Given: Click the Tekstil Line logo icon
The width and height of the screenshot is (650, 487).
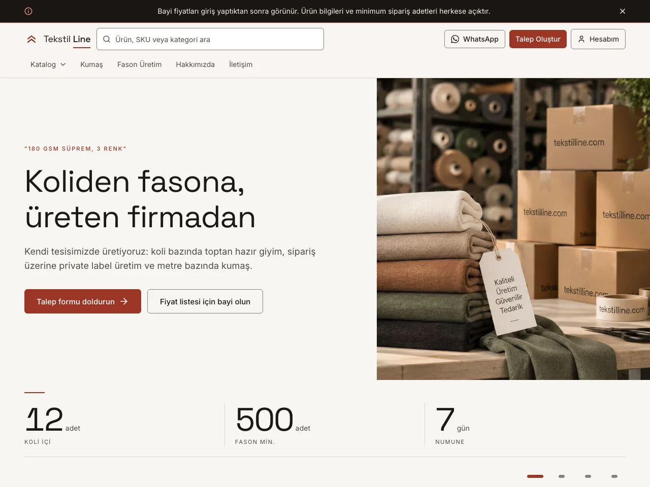Looking at the screenshot, I should point(31,39).
